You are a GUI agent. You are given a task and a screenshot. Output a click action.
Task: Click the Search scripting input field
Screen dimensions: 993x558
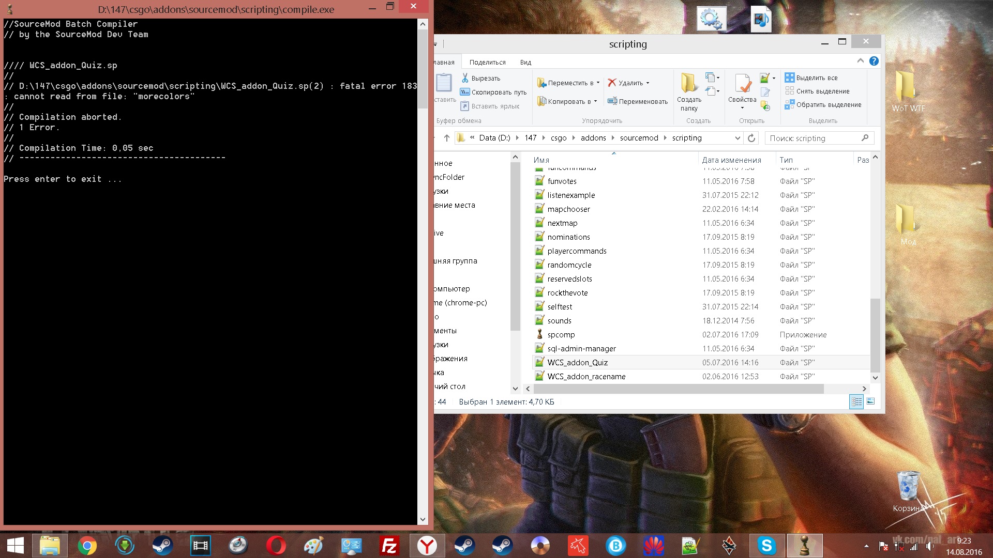point(813,138)
